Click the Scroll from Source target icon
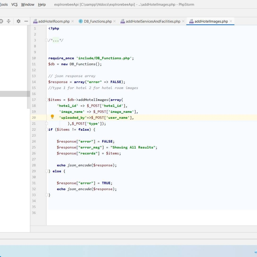This screenshot has width=257, height=257. pyautogui.click(x=1, y=21)
